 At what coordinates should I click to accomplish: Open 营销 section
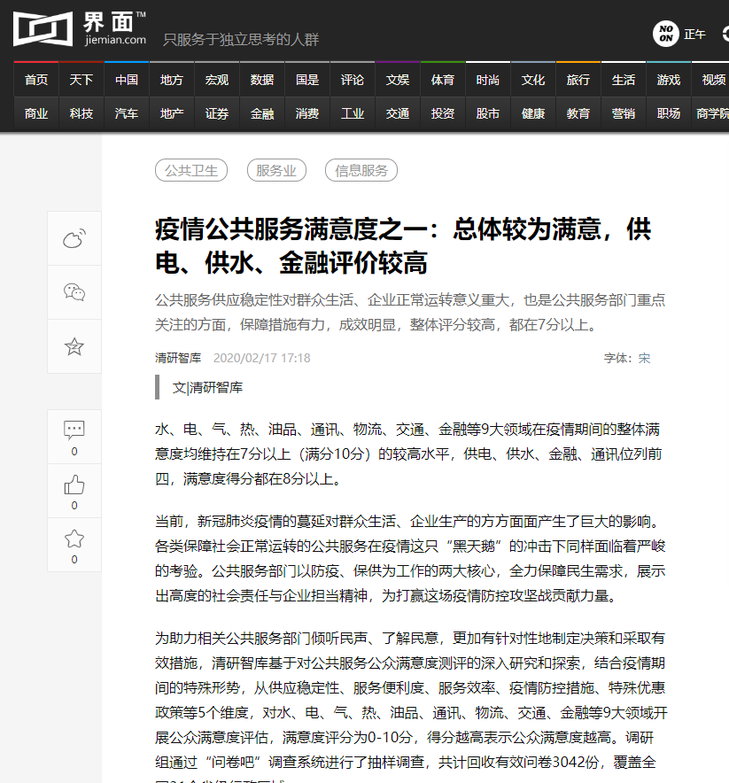point(624,113)
